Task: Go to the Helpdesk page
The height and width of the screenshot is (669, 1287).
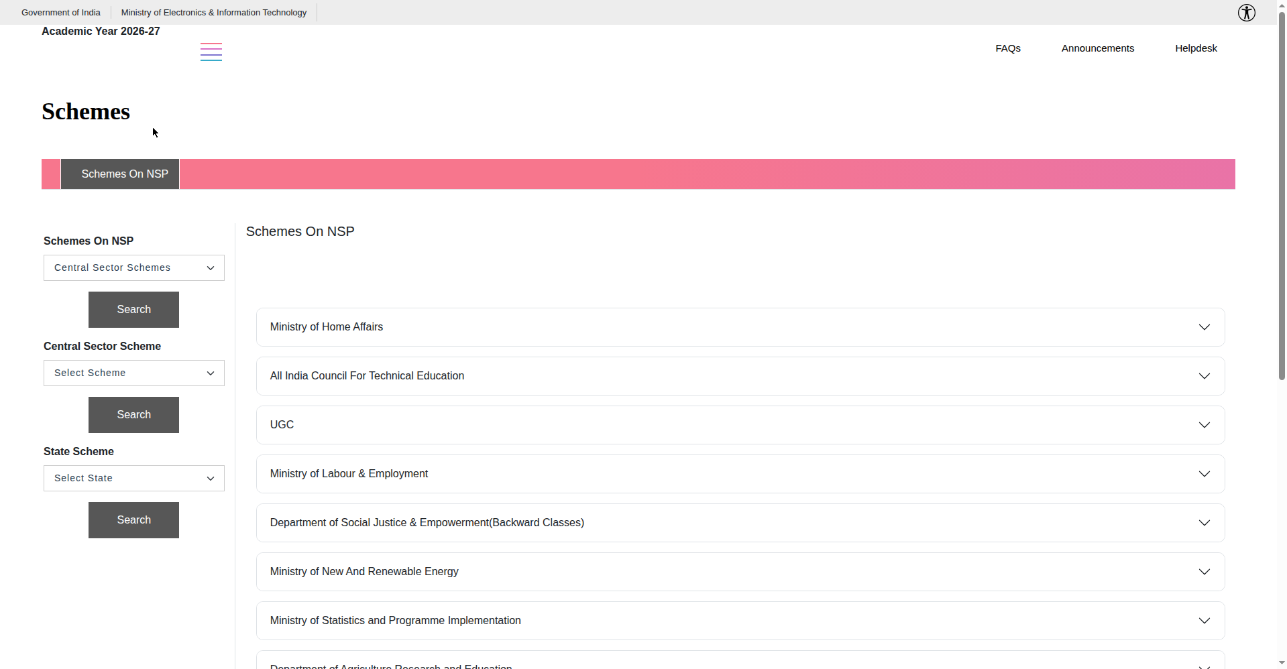Action: coord(1196,48)
